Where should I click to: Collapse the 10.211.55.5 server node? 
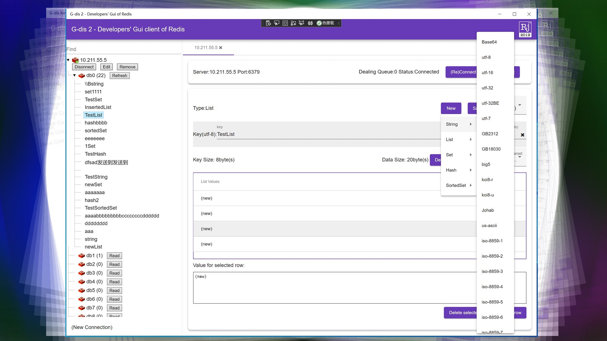click(68, 60)
